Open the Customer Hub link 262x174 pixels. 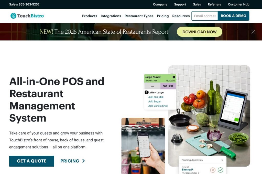tap(238, 5)
